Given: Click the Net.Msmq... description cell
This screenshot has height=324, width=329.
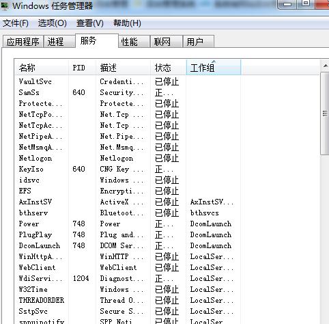Looking at the screenshot, I should tap(122, 147).
